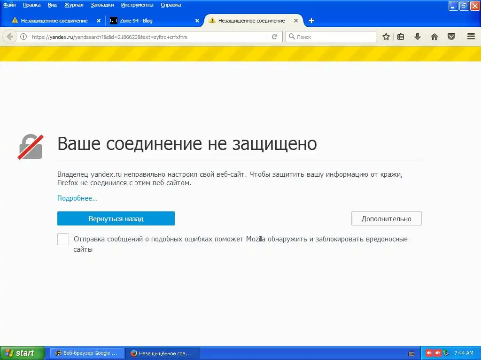Restore down the Firefox window

464,6
